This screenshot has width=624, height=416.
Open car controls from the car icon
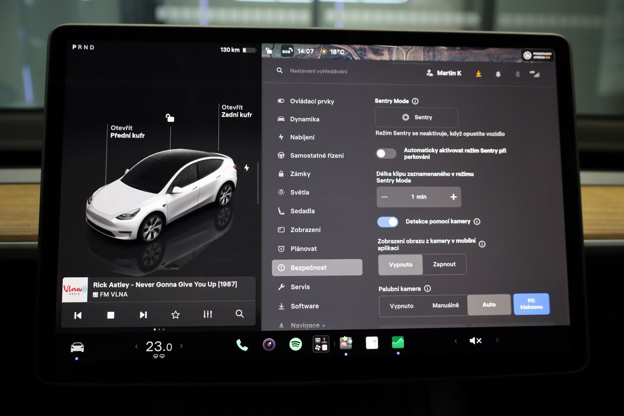pyautogui.click(x=77, y=347)
